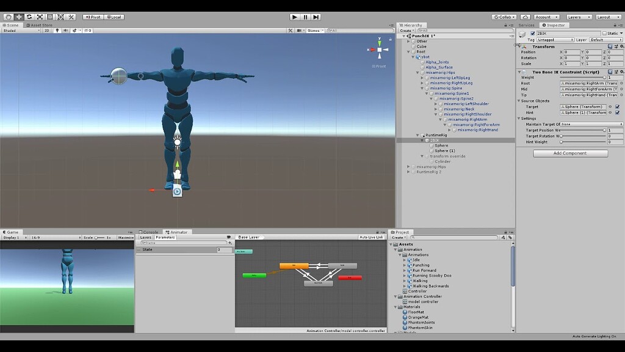
Task: Select the Rect transform tool
Action: point(50,17)
